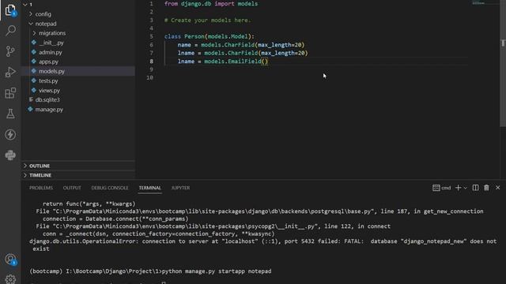The width and height of the screenshot is (506, 284).
Task: Click 'from django.db import models' on line 1
Action: [211, 4]
